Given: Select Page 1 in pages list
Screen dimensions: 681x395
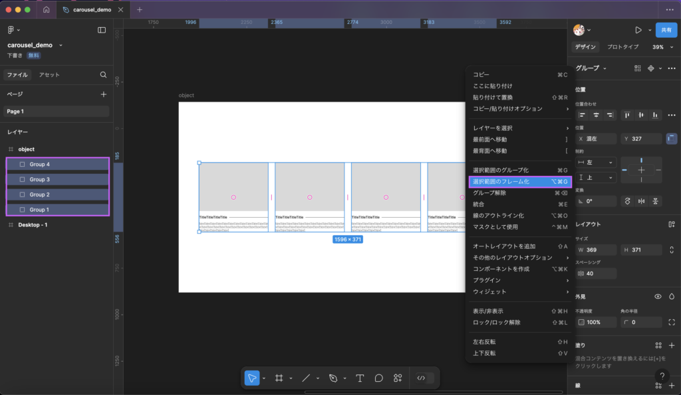Looking at the screenshot, I should pos(56,112).
